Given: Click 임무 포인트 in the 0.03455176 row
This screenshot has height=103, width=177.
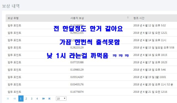Looking at the screenshot, I should point(14,84).
